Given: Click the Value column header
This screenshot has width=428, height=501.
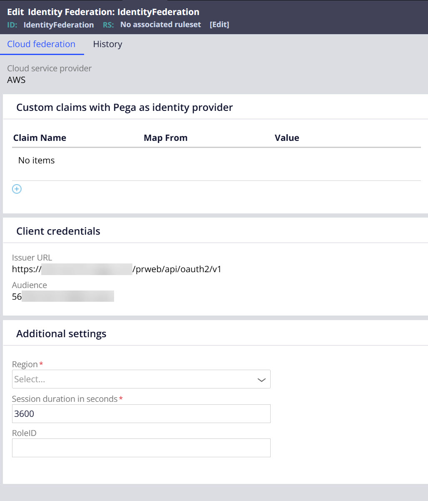Looking at the screenshot, I should 287,138.
